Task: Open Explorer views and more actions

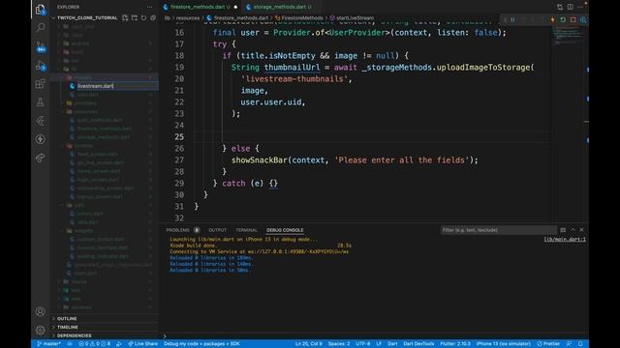Action: point(149,7)
